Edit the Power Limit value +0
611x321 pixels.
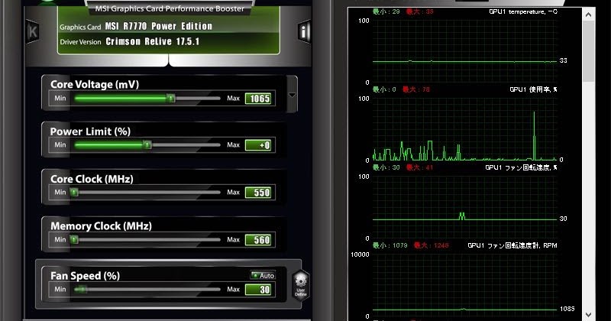(260, 145)
